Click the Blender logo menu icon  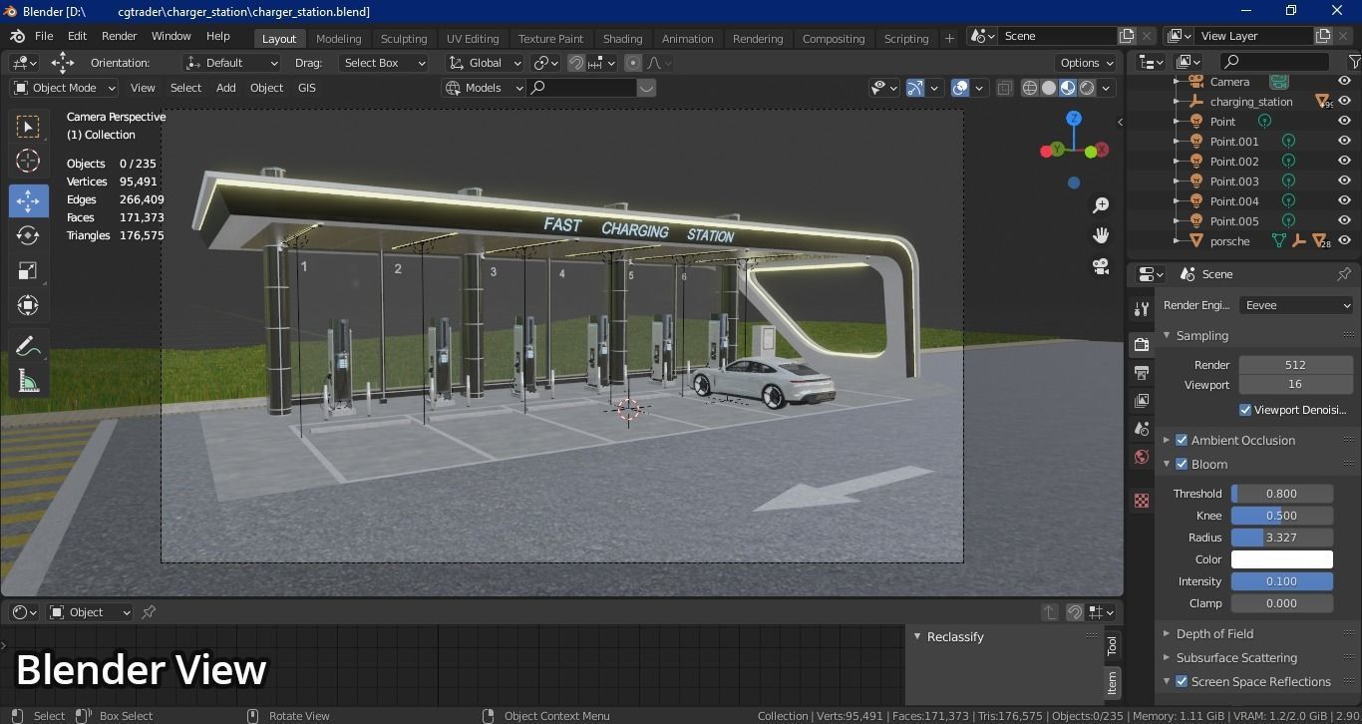click(17, 36)
